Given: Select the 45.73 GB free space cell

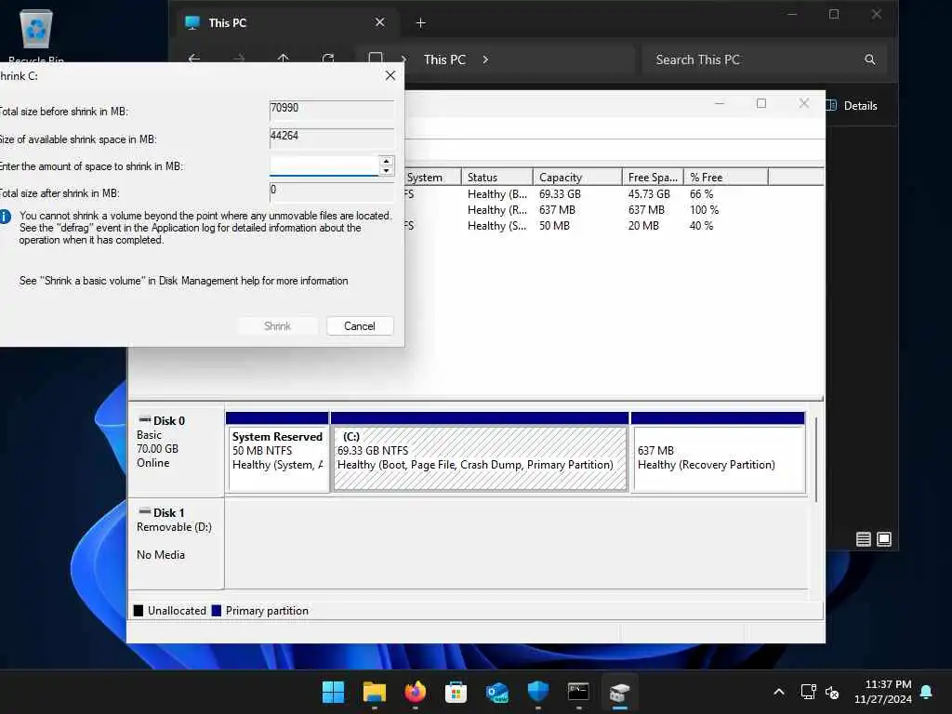Looking at the screenshot, I should pyautogui.click(x=649, y=194).
